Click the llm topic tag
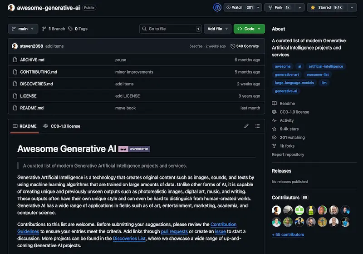Viewport: 363px width, 254px height. pos(324,83)
